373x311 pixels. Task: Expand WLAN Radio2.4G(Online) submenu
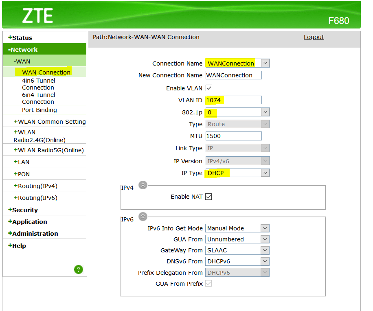point(39,136)
